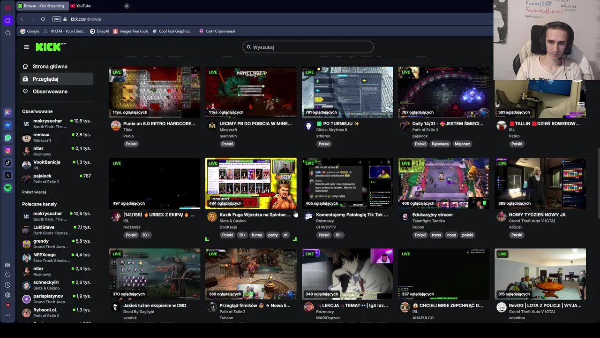Open Opera history clock icon

point(7,285)
